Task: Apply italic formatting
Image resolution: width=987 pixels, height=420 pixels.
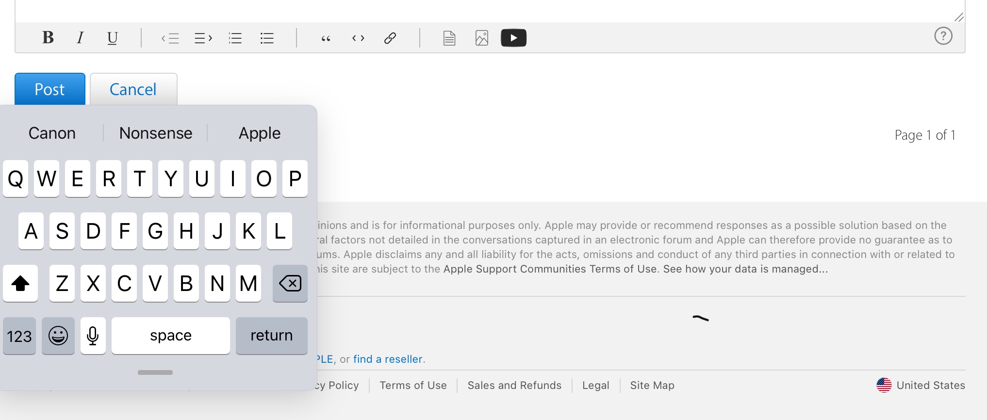Action: tap(80, 37)
